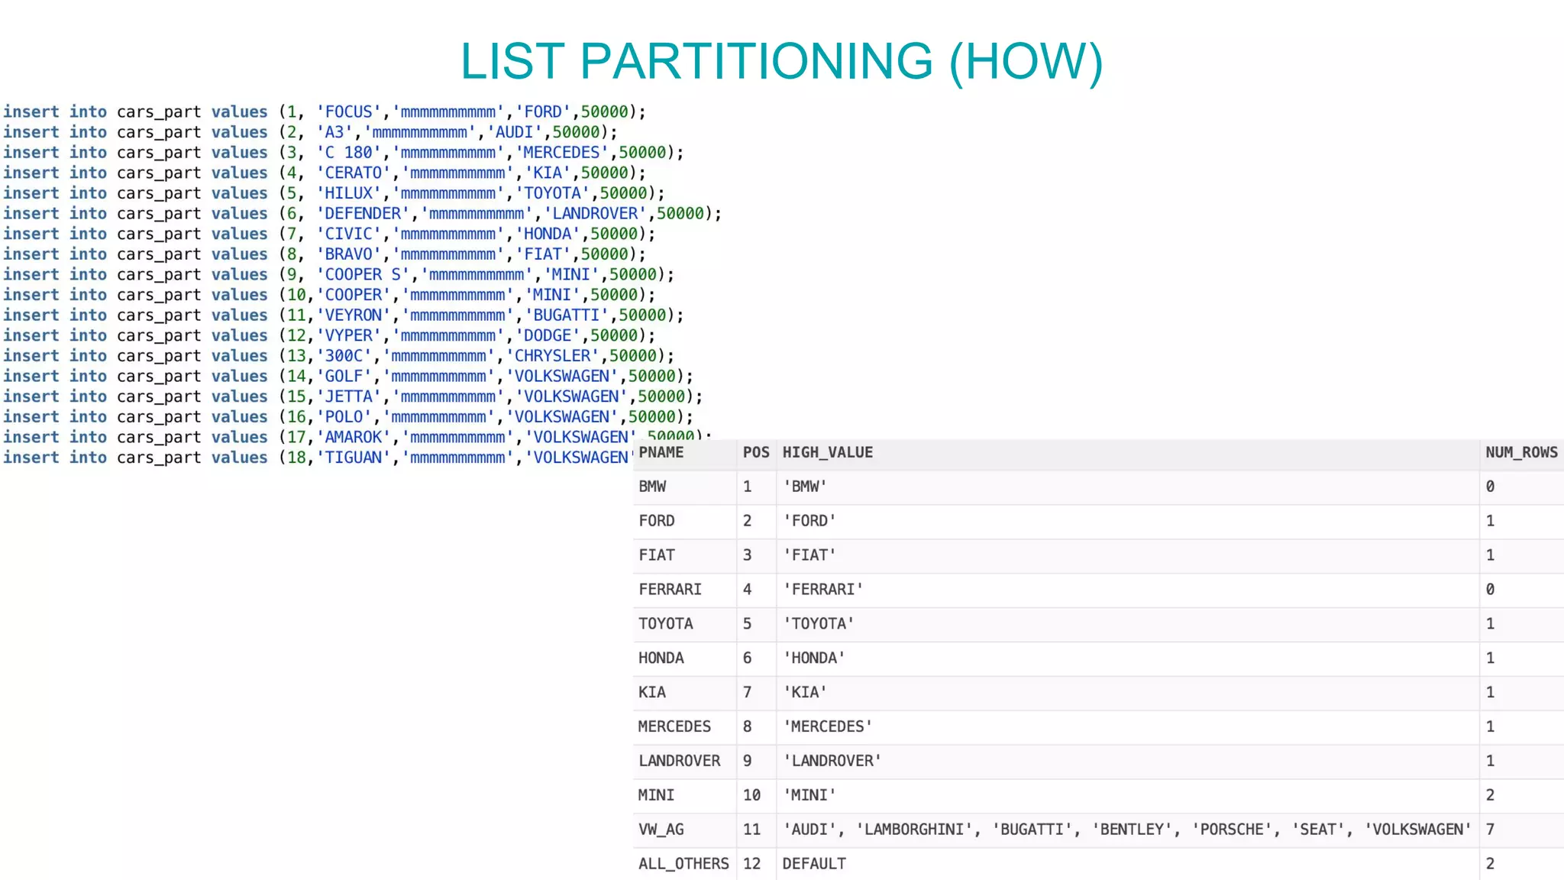Image resolution: width=1564 pixels, height=880 pixels.
Task: Click the ALL_OTHERS partition name cell
Action: coord(683,864)
